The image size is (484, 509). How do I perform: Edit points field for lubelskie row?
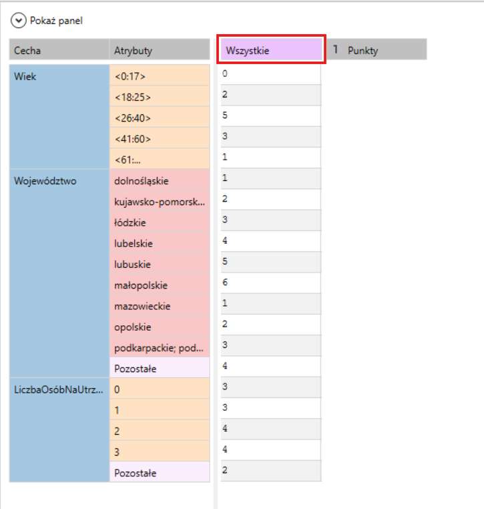(x=271, y=241)
